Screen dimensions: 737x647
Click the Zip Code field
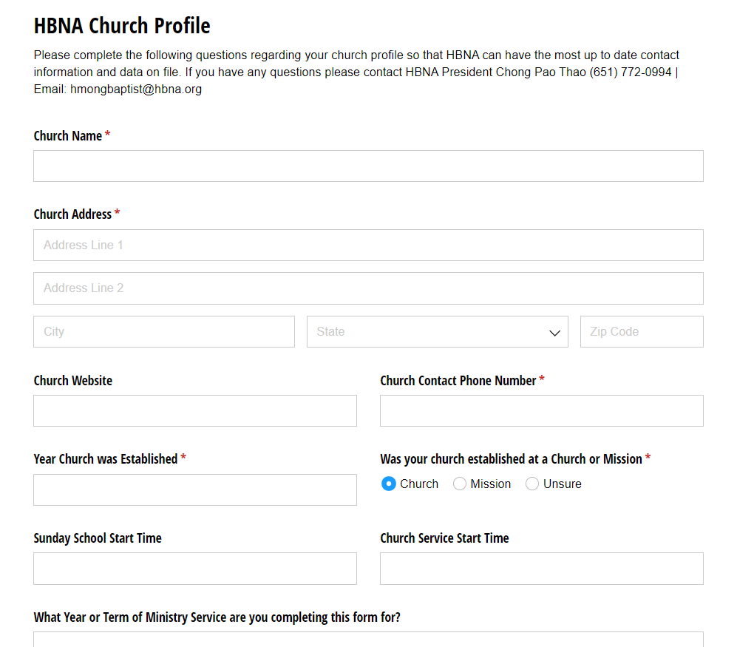pyautogui.click(x=642, y=331)
